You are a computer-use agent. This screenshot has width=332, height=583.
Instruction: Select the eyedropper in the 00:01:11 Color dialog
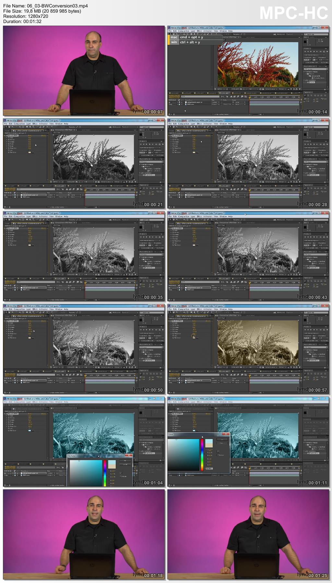pyautogui.click(x=218, y=451)
